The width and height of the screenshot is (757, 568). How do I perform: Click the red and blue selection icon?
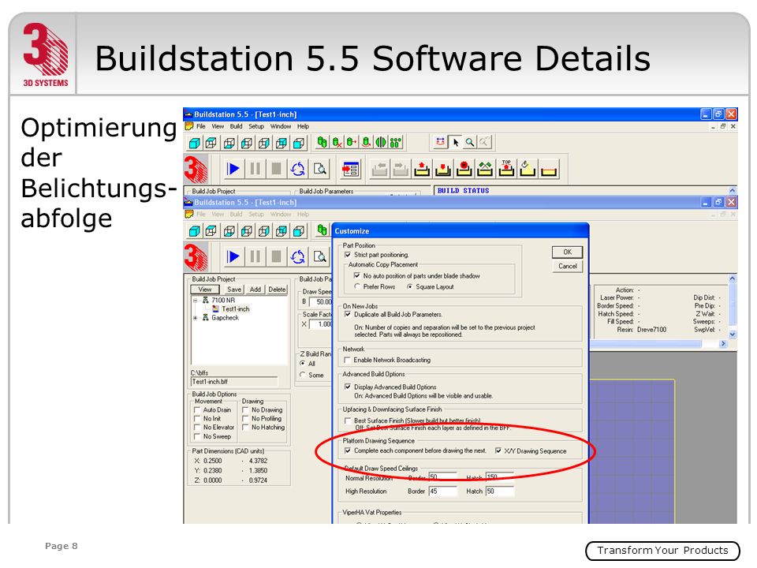point(440,142)
